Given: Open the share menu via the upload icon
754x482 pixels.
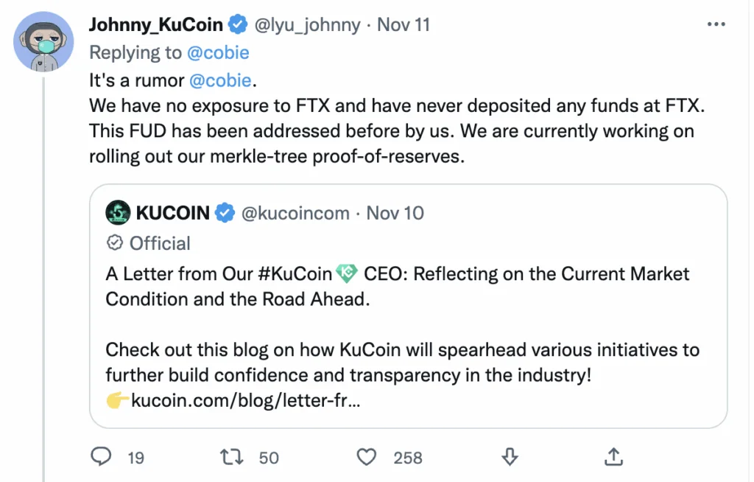Looking at the screenshot, I should [613, 457].
